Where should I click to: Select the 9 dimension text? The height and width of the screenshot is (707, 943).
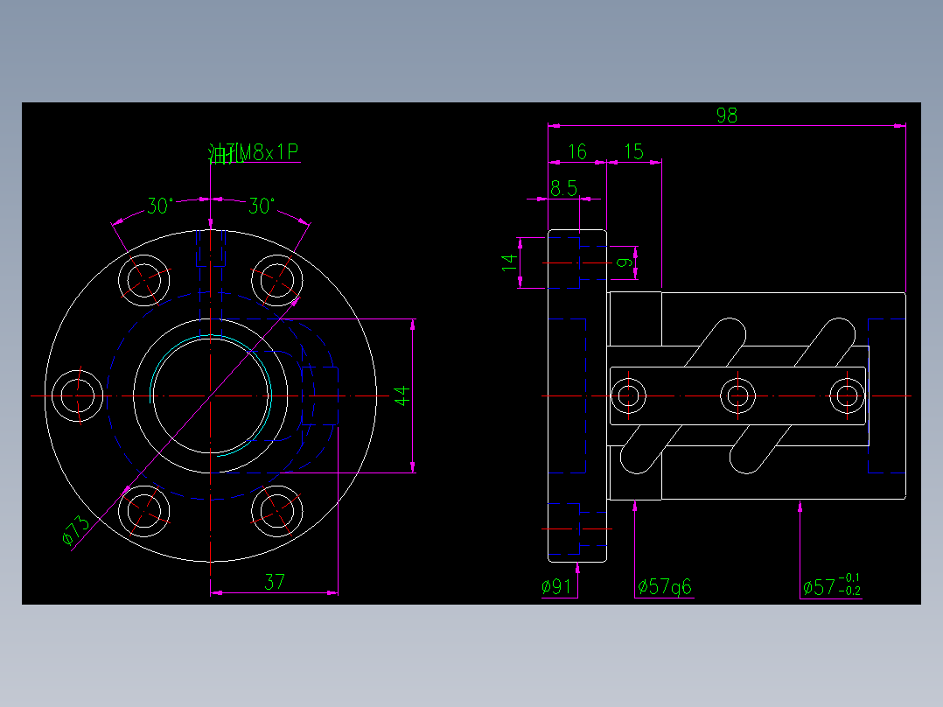click(625, 262)
